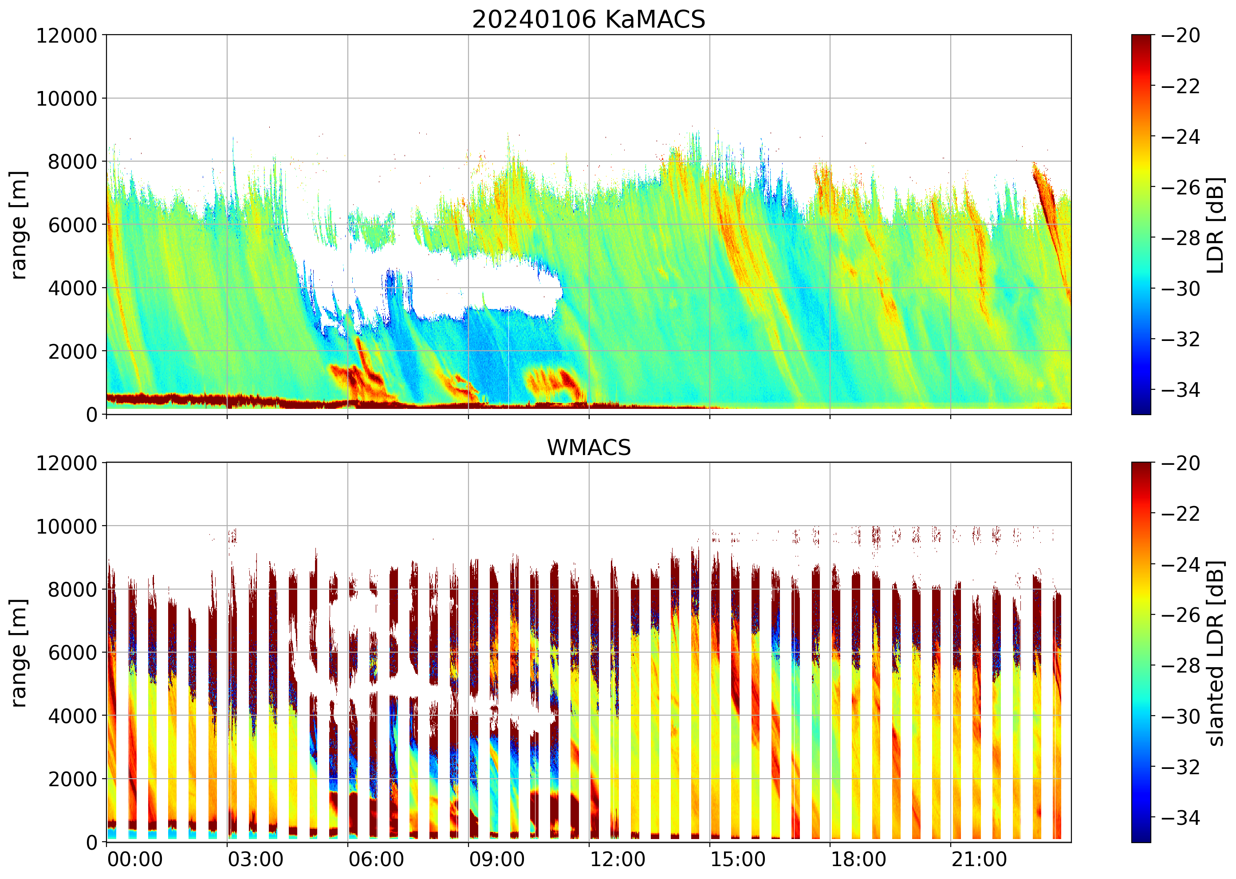Click the 09:00 time axis label

tap(496, 859)
